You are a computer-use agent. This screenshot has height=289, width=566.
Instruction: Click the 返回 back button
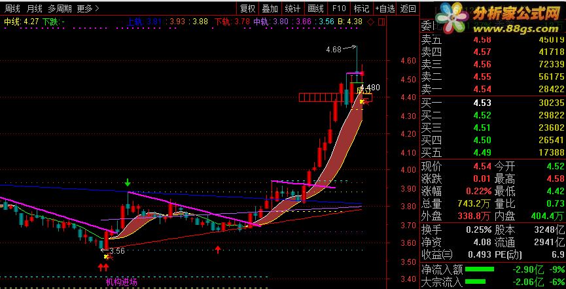408,8
